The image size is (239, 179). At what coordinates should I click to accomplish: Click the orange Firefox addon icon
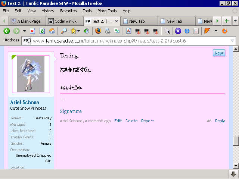(x=225, y=31)
